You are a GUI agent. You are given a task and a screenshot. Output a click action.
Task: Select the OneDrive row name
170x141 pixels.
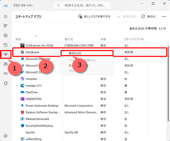[x=32, y=92]
